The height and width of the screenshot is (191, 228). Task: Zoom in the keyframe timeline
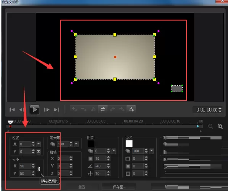[x=220, y=126]
